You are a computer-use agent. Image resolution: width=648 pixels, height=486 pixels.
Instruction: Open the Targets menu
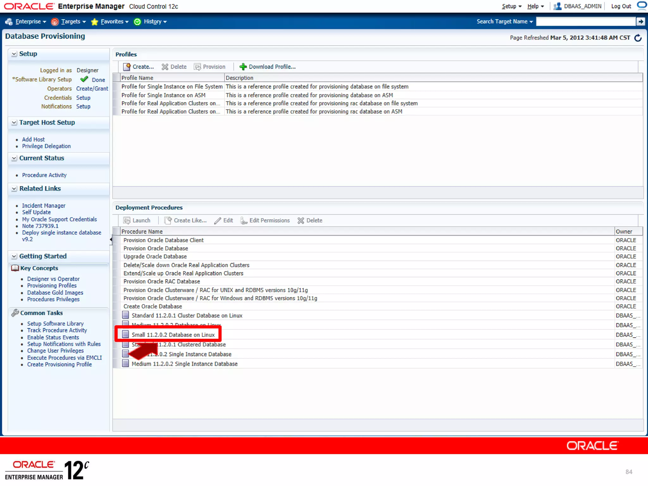tap(71, 22)
